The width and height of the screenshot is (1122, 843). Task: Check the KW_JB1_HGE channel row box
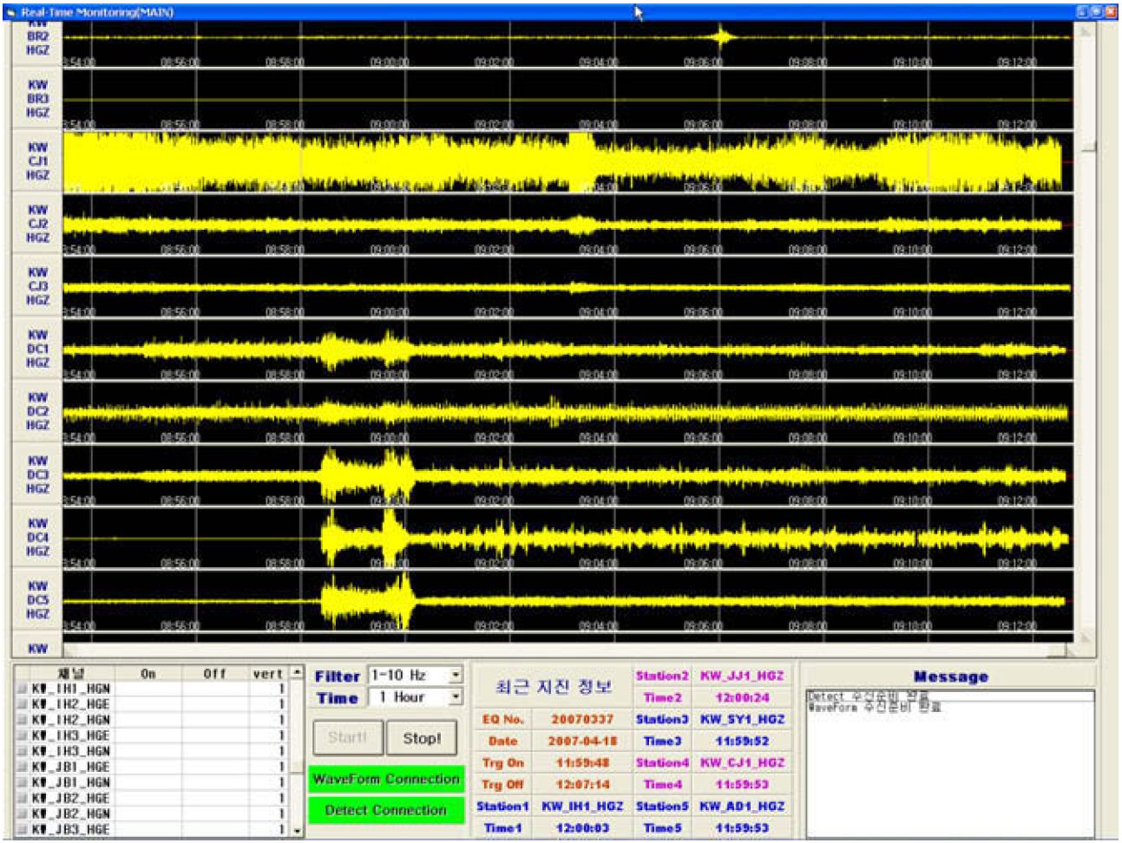pos(23,767)
